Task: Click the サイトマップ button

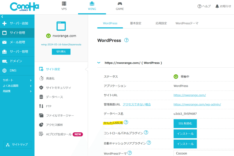Action: pyautogui.click(x=17, y=145)
